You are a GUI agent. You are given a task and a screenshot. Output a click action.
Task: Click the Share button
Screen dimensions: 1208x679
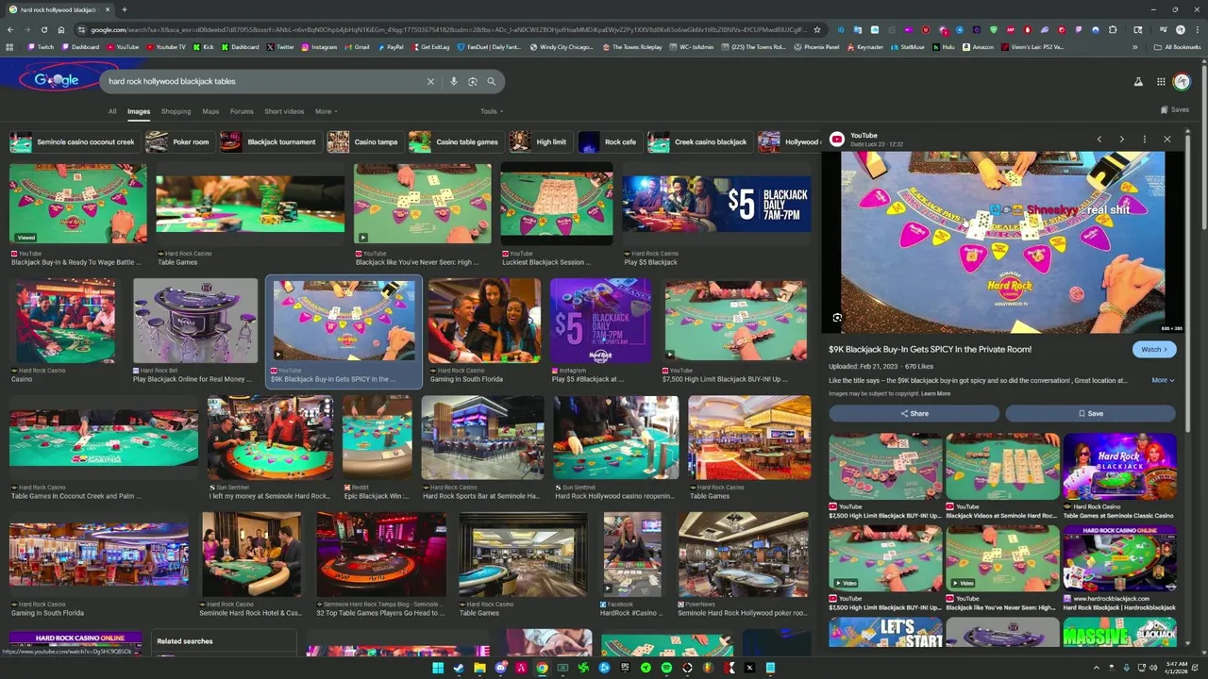coord(914,413)
